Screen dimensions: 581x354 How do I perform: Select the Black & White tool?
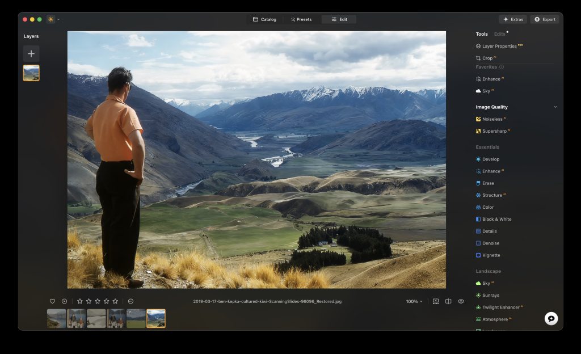click(x=495, y=218)
